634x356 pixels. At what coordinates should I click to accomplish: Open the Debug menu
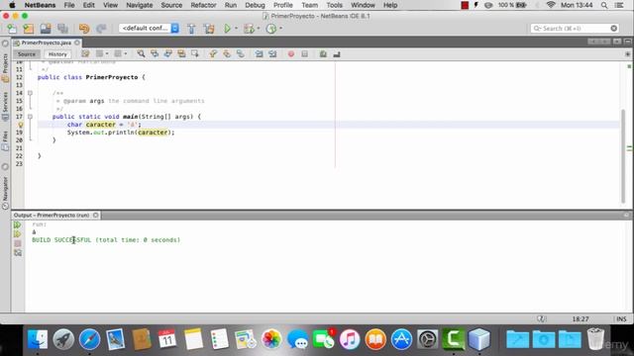coord(255,5)
